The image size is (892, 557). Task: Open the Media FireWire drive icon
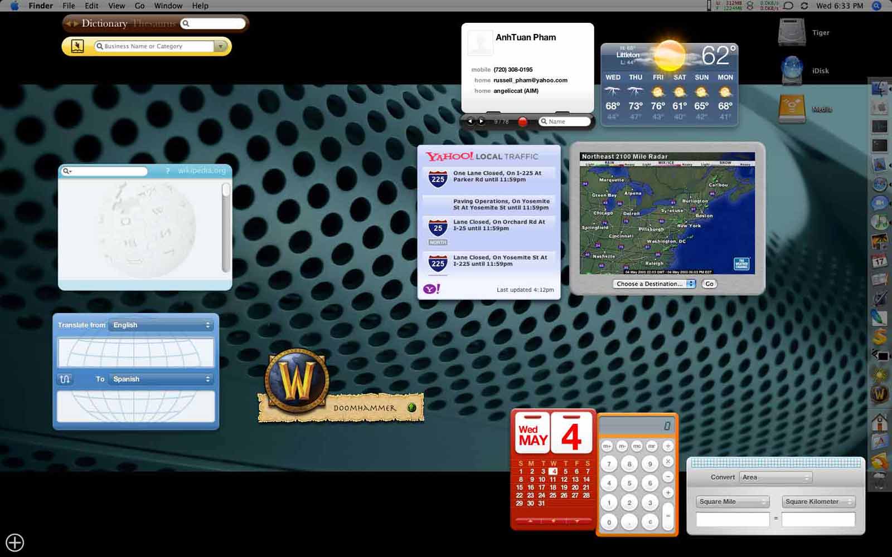tap(792, 109)
